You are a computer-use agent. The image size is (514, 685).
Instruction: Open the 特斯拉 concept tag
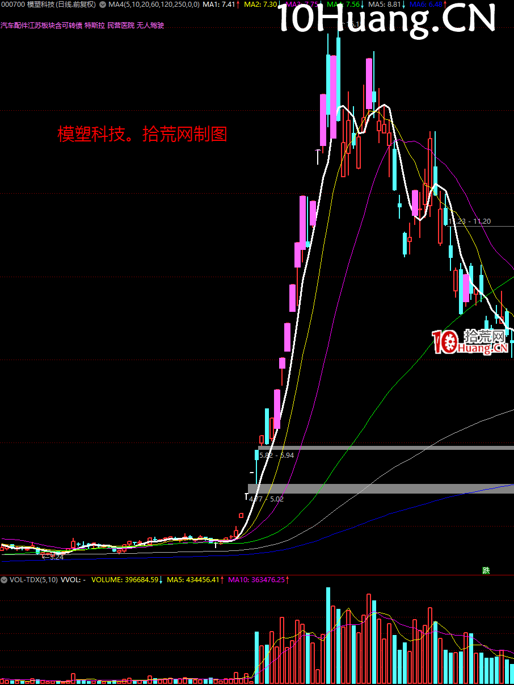(x=95, y=26)
